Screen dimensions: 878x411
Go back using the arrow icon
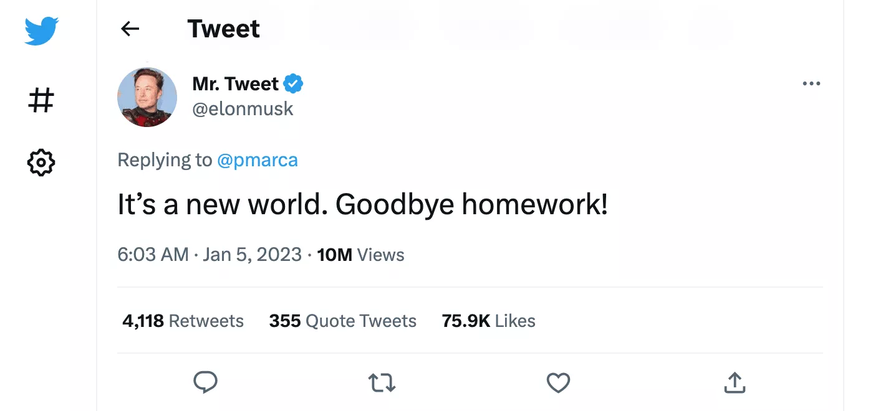(x=130, y=29)
